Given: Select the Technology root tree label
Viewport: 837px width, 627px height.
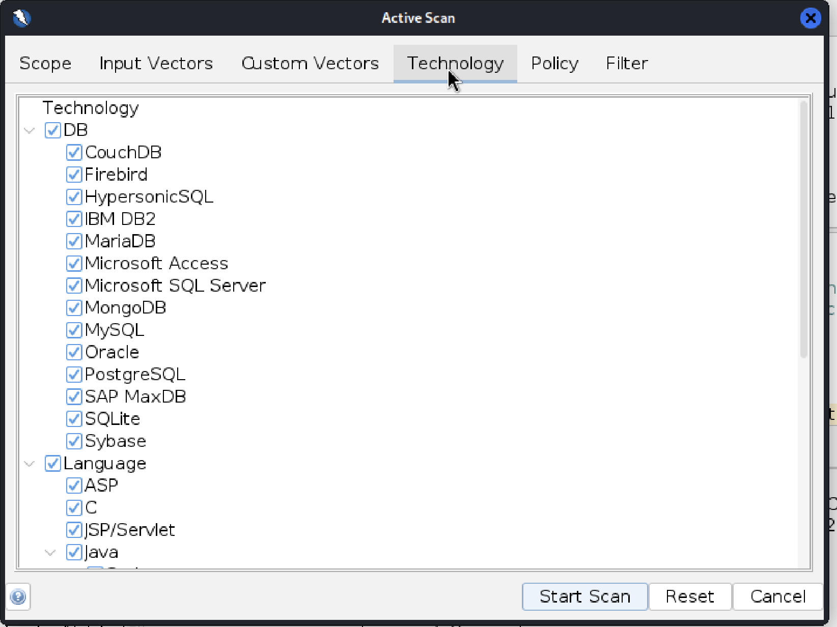Looking at the screenshot, I should [x=91, y=108].
